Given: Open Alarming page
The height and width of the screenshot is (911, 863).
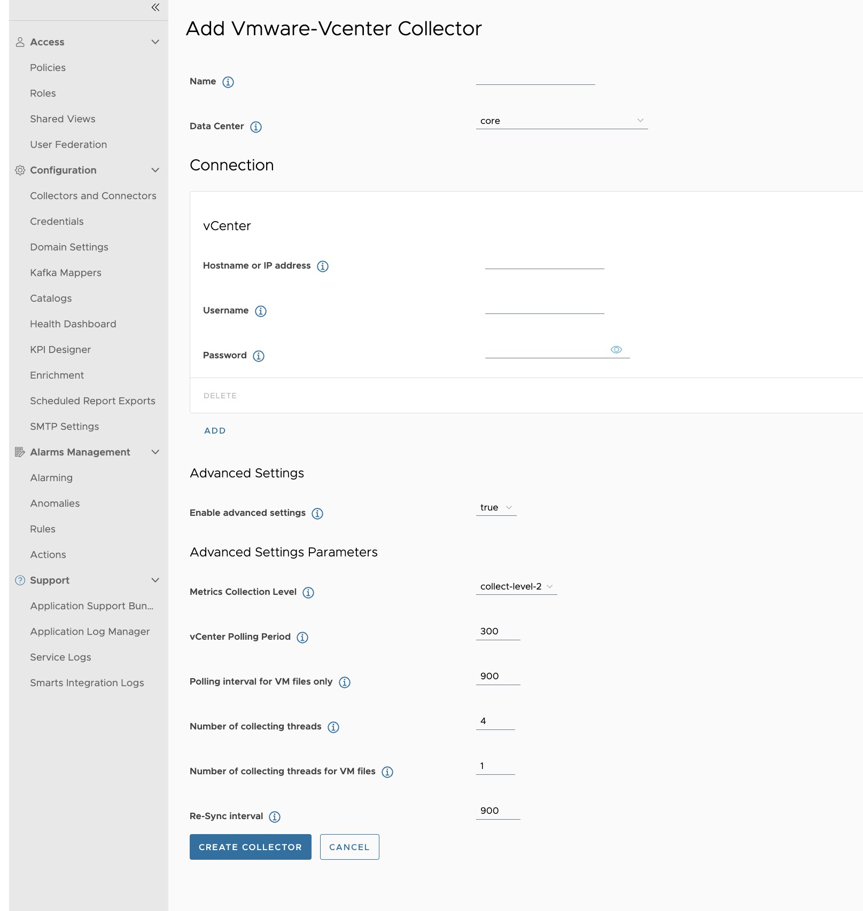Looking at the screenshot, I should pos(51,478).
